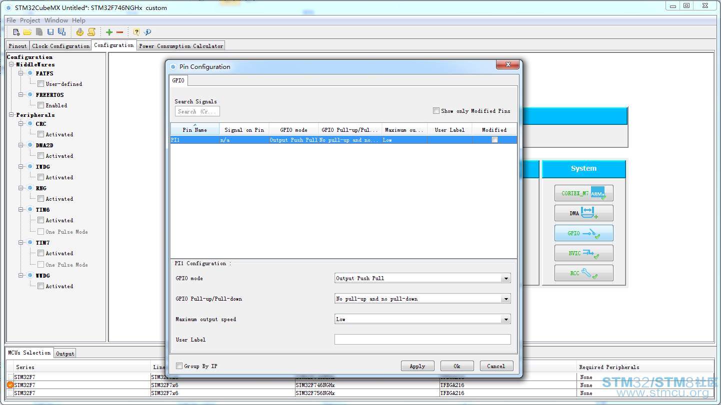Click the FATFS cube icon in tree
The height and width of the screenshot is (405, 721).
pos(30,73)
